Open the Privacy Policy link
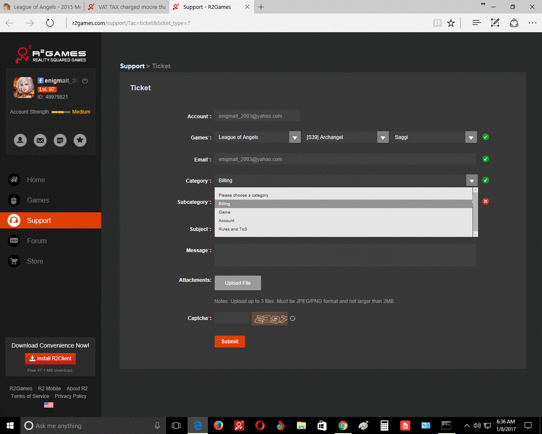The width and height of the screenshot is (542, 434). [x=70, y=396]
